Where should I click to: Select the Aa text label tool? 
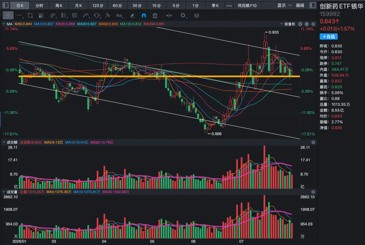(119, 16)
